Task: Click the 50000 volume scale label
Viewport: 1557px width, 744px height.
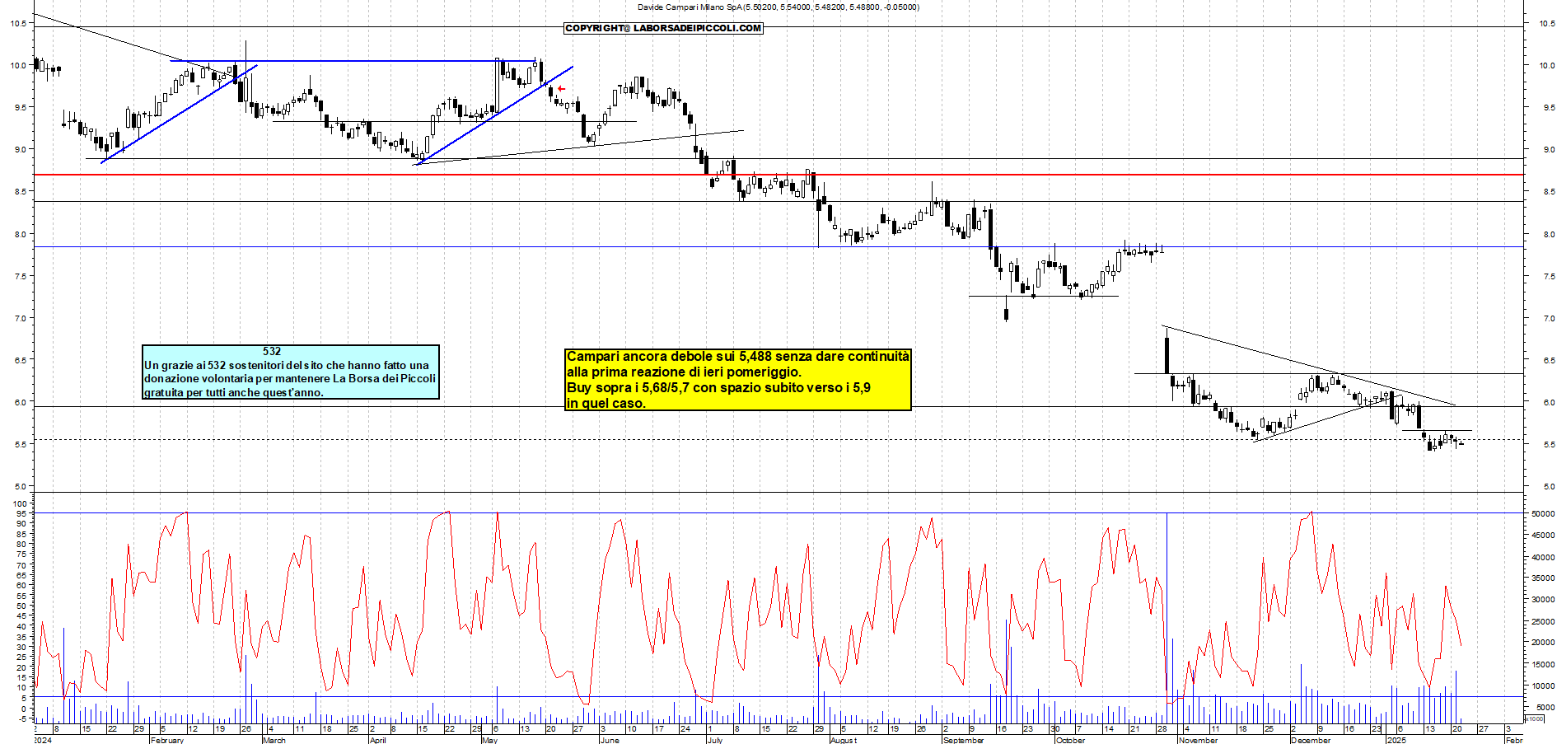Action: pos(1543,513)
